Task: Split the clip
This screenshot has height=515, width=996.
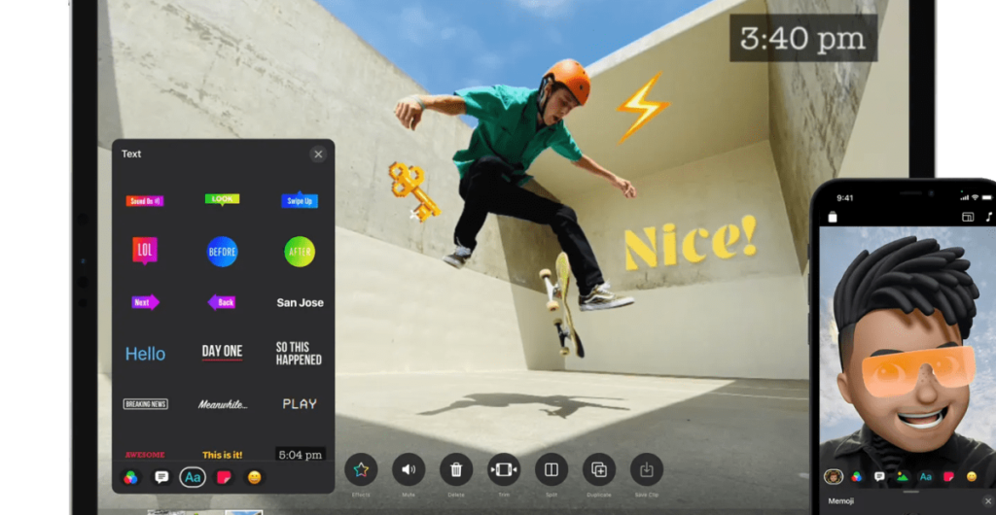Action: coord(551,470)
